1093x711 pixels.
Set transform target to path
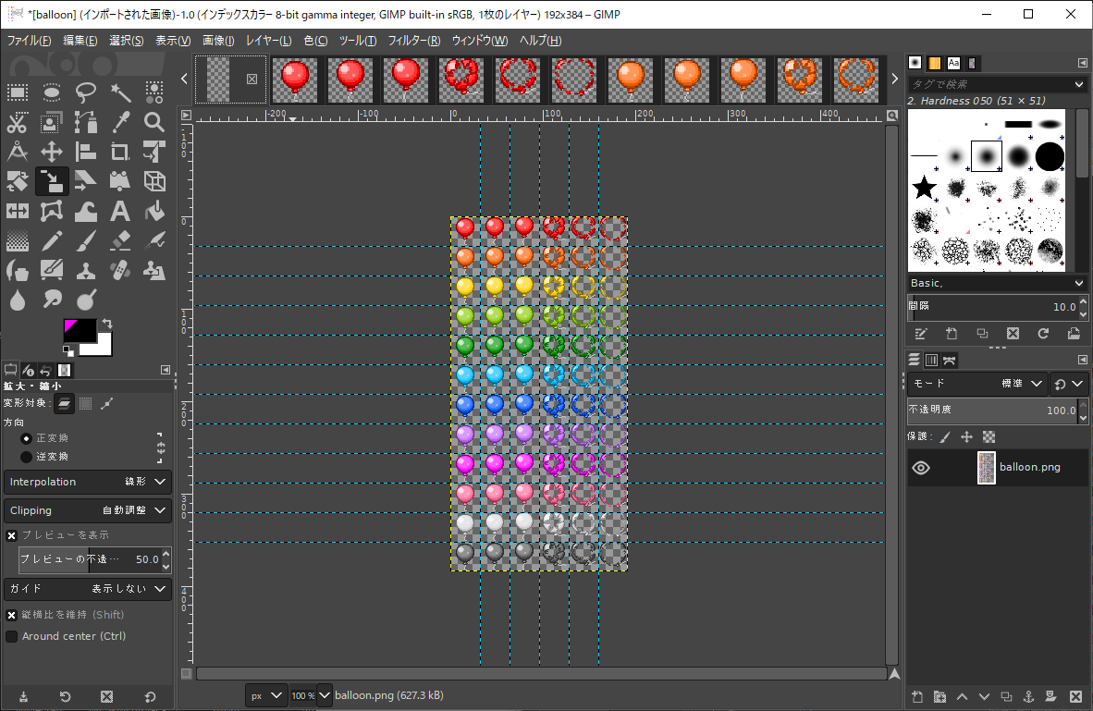click(x=106, y=404)
